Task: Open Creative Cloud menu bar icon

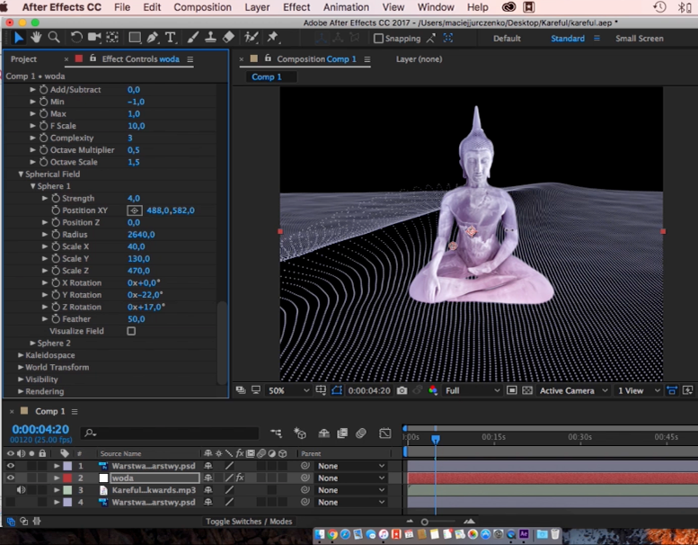Action: (508, 7)
